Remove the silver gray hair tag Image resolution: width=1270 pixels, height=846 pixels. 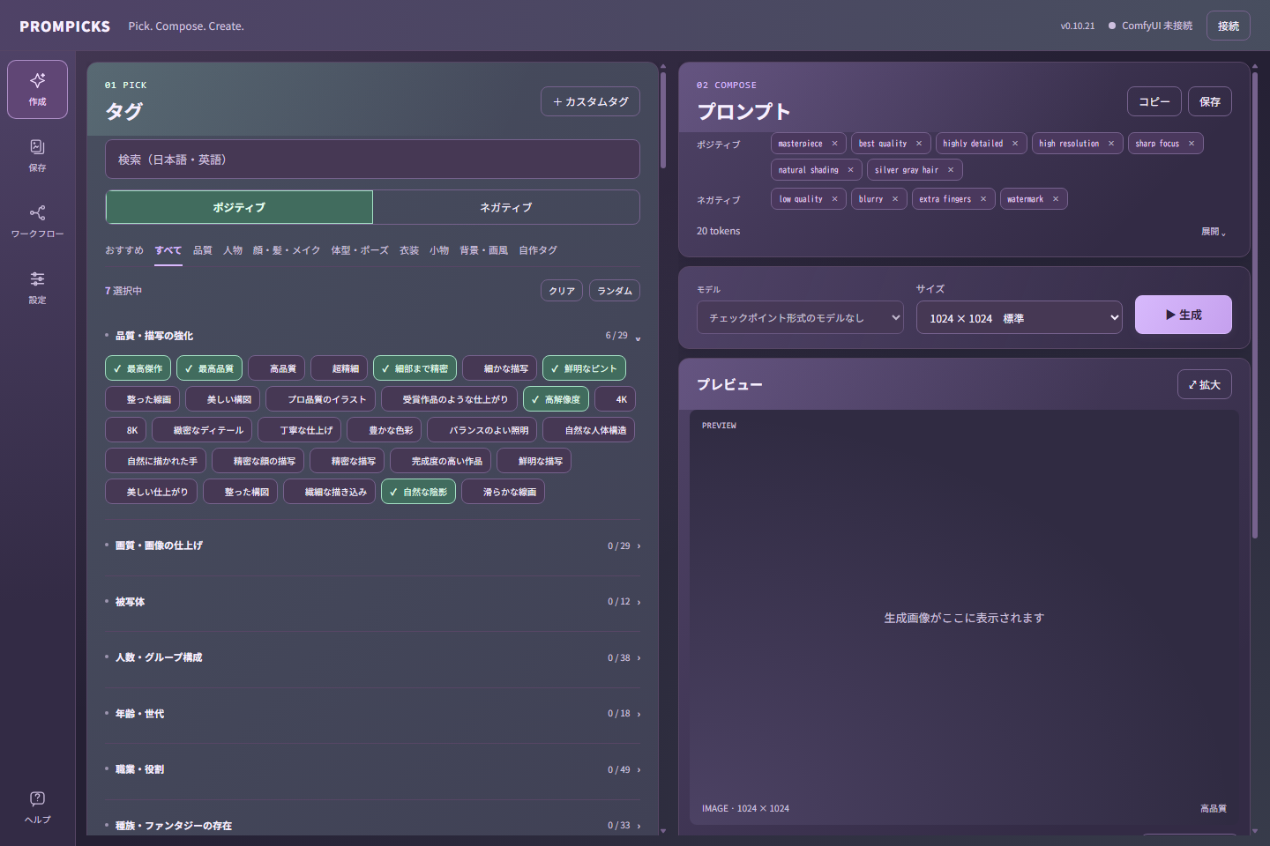coord(951,170)
